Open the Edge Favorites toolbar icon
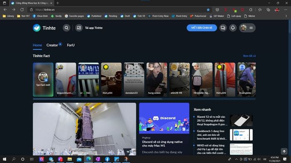The height and width of the screenshot is (163, 291). 260,10
